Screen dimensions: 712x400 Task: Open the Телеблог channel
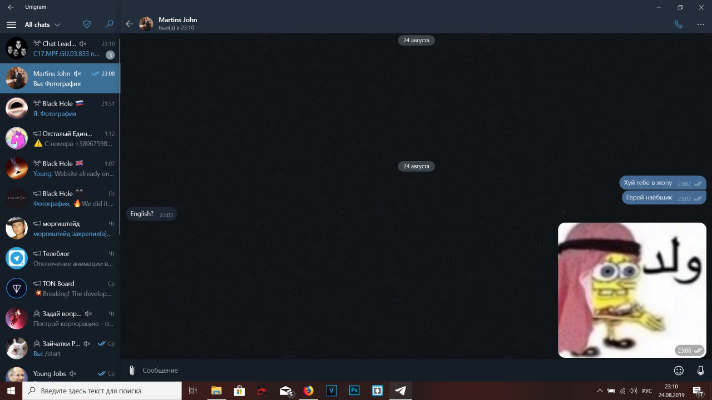tap(60, 258)
